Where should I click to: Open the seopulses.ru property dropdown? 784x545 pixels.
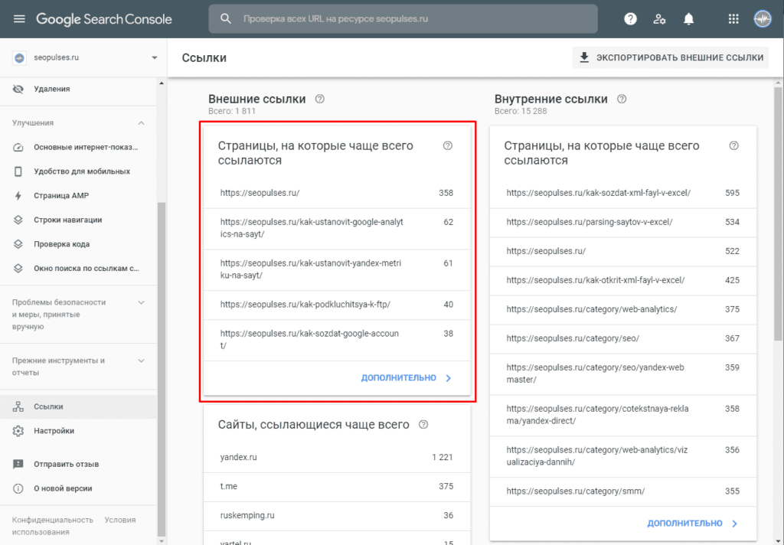154,57
